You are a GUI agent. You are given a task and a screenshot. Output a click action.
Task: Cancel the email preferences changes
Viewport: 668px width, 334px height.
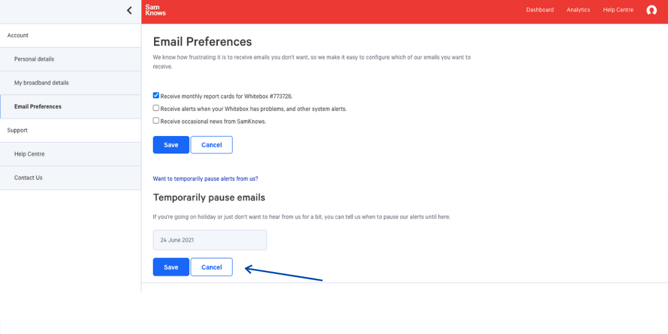(212, 145)
